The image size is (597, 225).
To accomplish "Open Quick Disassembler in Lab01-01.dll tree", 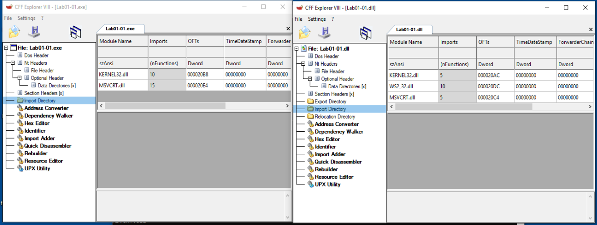I will 338,162.
